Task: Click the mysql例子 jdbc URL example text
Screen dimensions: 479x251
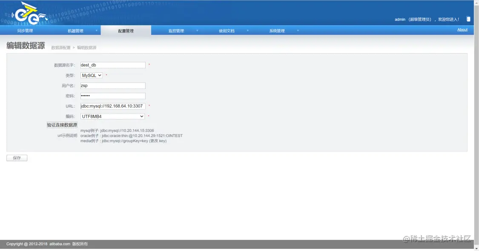Action: tap(117, 130)
